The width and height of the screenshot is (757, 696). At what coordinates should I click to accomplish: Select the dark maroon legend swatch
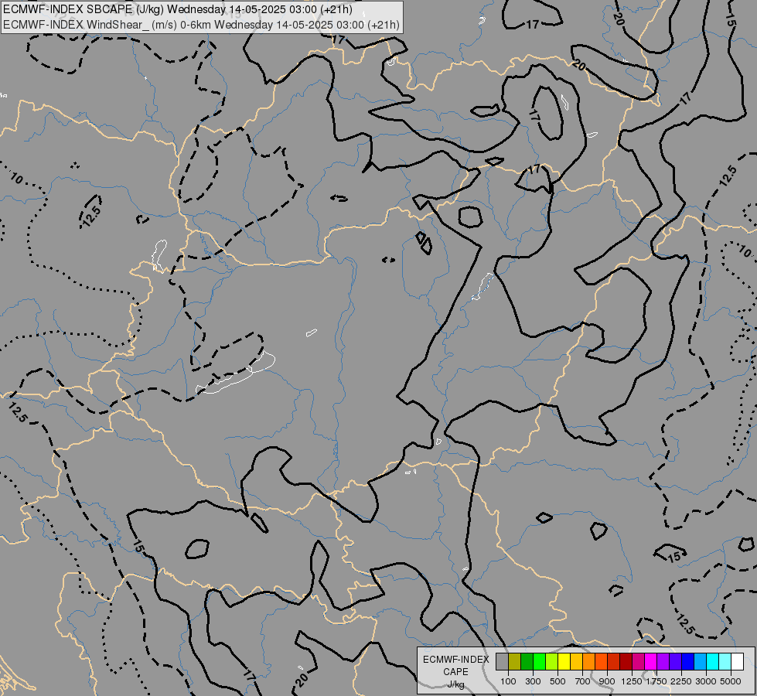click(626, 661)
